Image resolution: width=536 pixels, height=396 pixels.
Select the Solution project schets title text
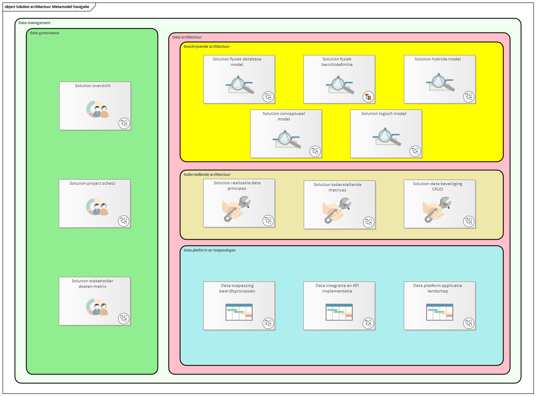click(x=93, y=183)
